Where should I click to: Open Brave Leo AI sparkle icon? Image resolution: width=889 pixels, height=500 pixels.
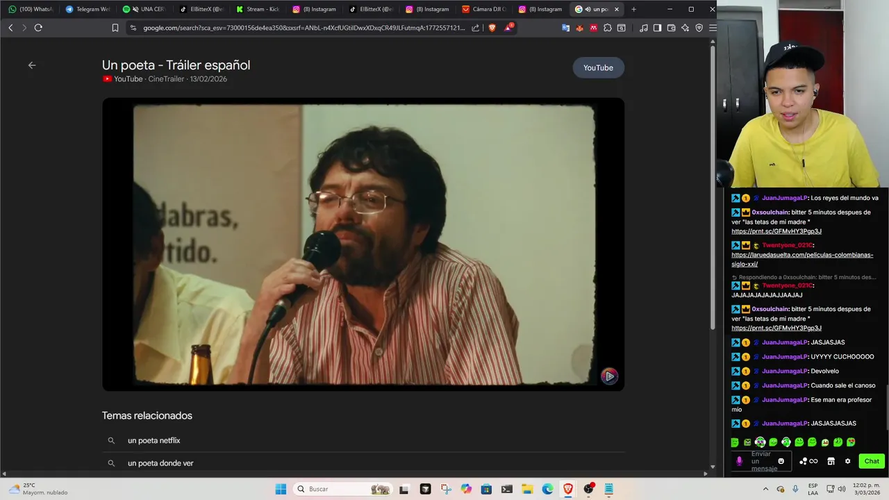[685, 28]
